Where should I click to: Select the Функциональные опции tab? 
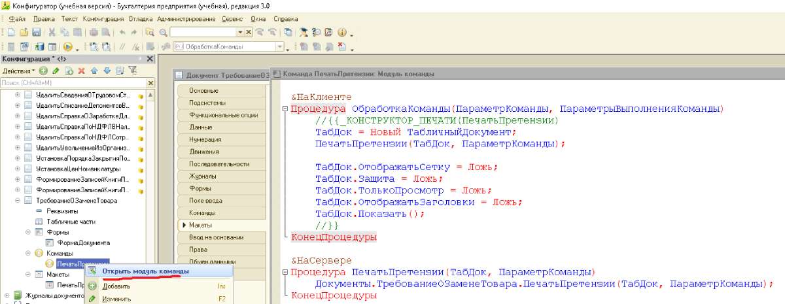pos(223,115)
